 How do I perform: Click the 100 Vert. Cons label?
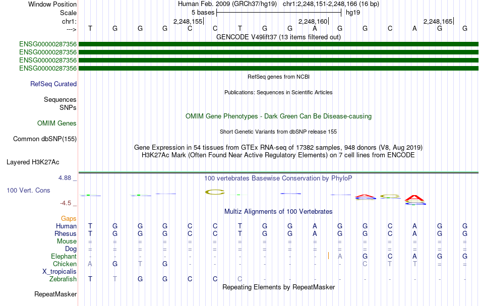(28, 190)
